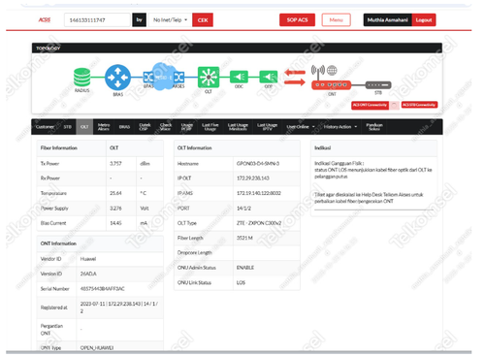Open the Usage PCRF tab

pos(187,127)
